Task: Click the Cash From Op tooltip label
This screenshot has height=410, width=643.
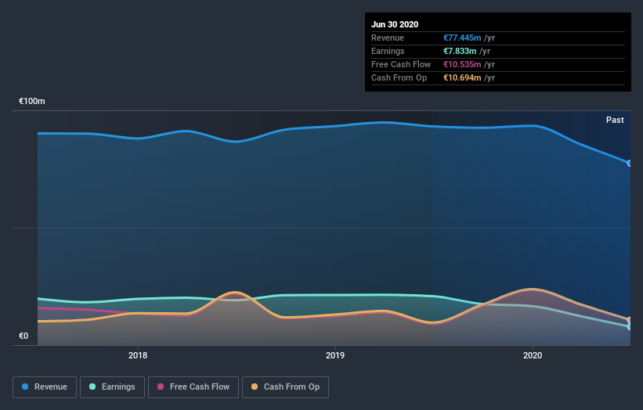Action: 399,77
